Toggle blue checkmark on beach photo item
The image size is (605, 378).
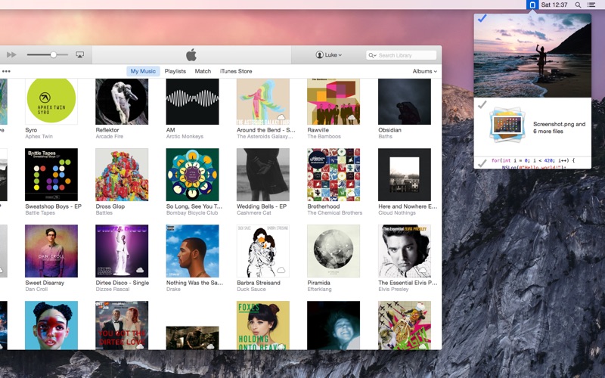coord(482,18)
